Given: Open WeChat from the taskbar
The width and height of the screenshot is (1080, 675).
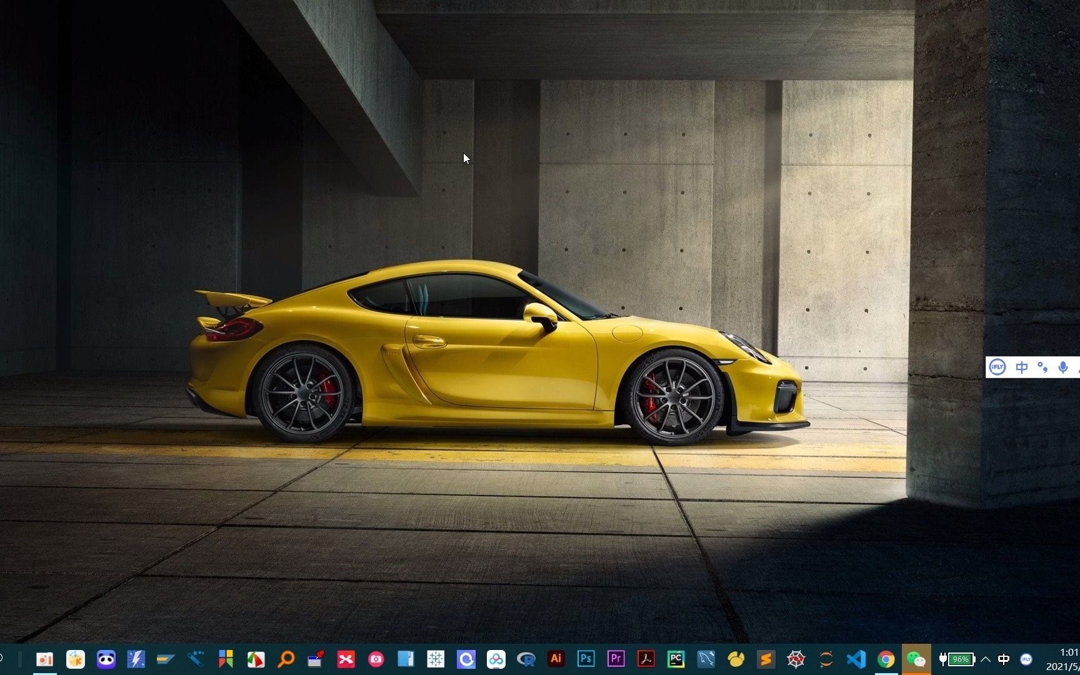Looking at the screenshot, I should point(916,659).
